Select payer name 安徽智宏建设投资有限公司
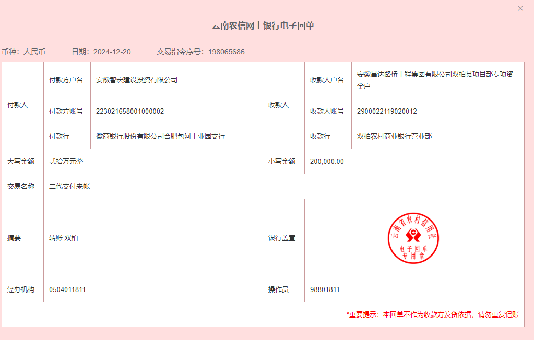 (x=137, y=80)
